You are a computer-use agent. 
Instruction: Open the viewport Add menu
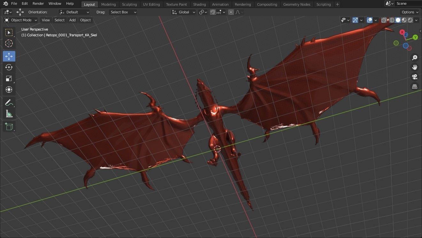[73, 20]
